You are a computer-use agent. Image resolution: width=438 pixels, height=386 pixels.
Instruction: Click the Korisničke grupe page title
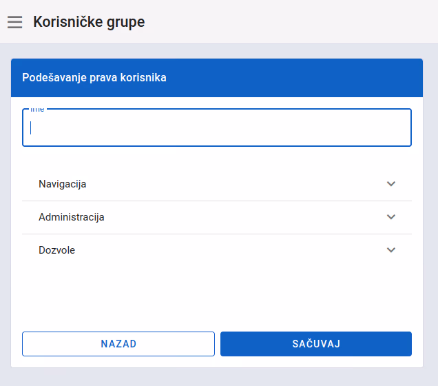[89, 22]
